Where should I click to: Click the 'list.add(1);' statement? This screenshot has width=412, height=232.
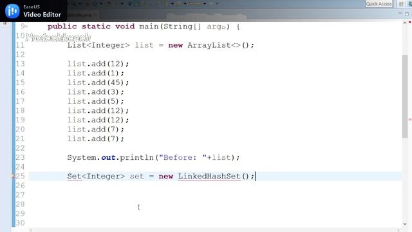[96, 73]
